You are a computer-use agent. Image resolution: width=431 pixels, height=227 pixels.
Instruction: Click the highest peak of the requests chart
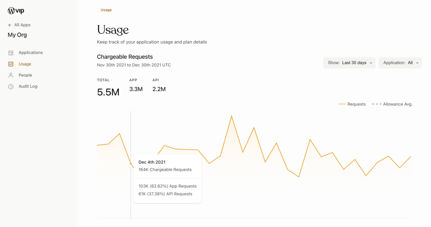pyautogui.click(x=232, y=116)
